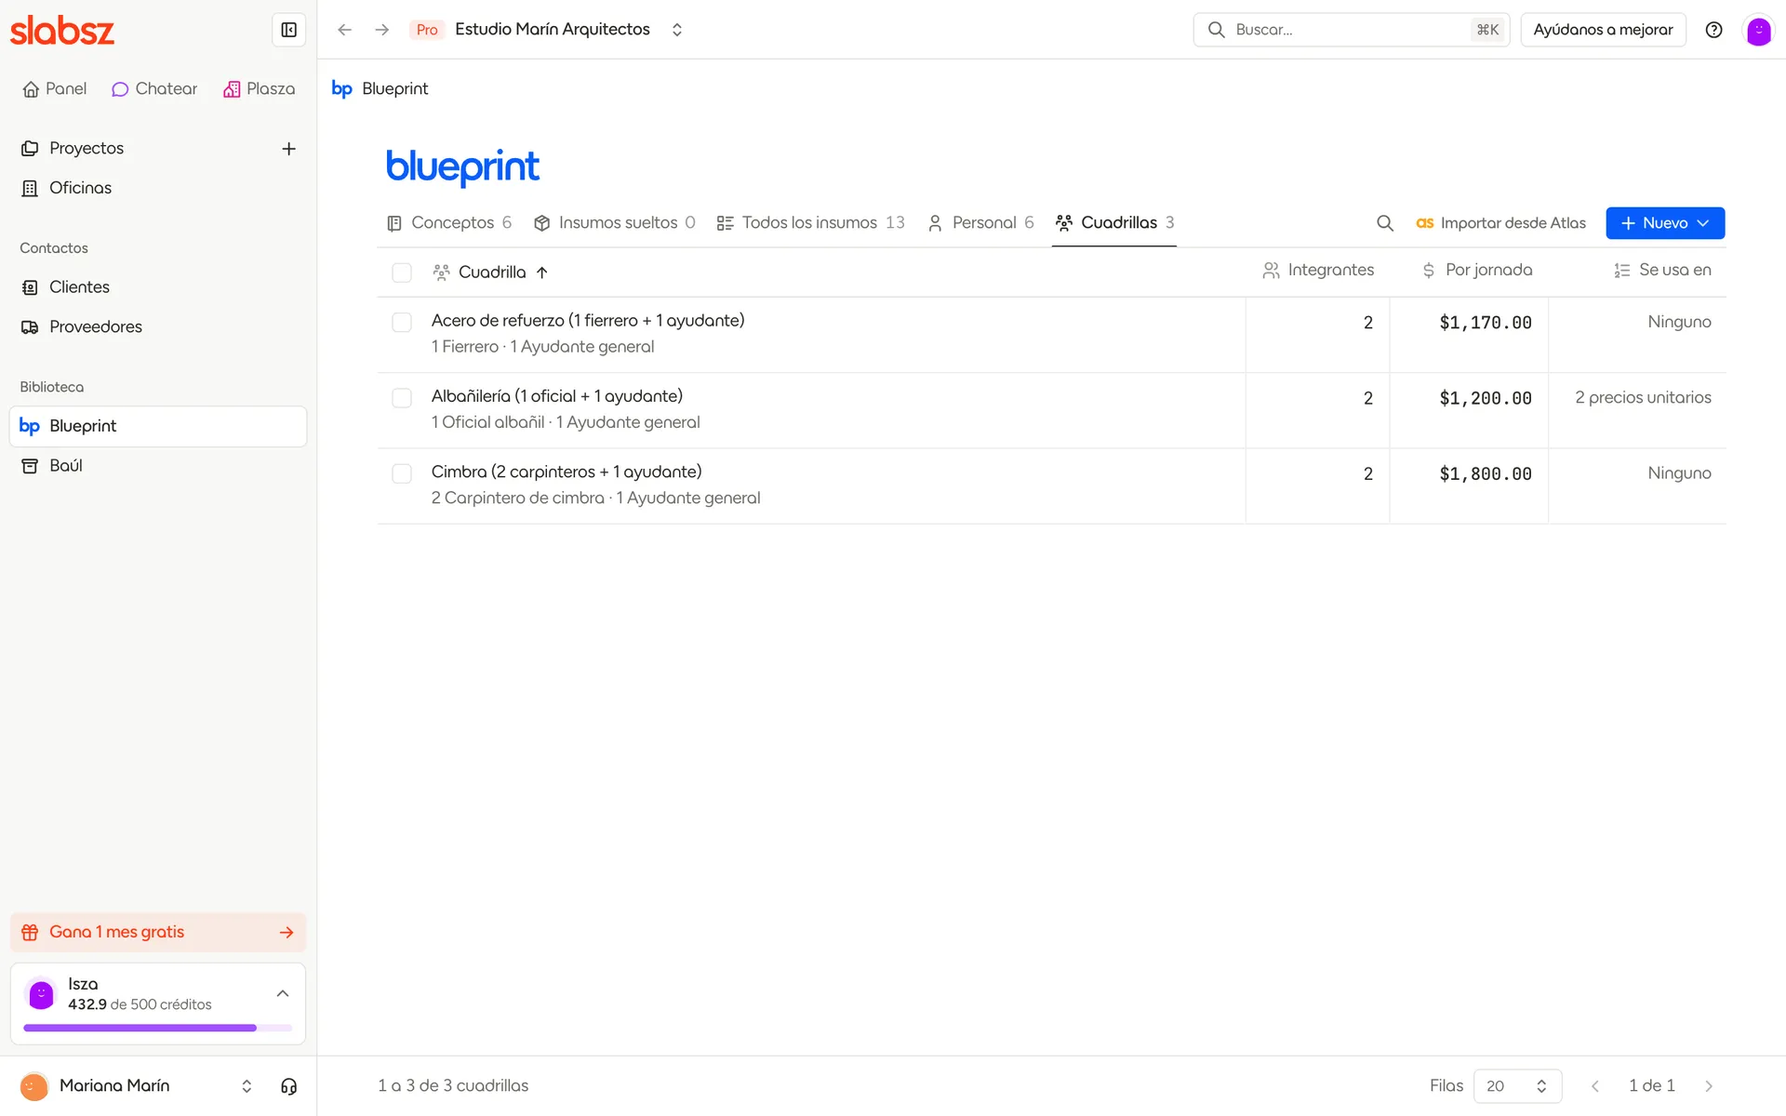Open Plaza marketplace section
The image size is (1786, 1116).
260,89
